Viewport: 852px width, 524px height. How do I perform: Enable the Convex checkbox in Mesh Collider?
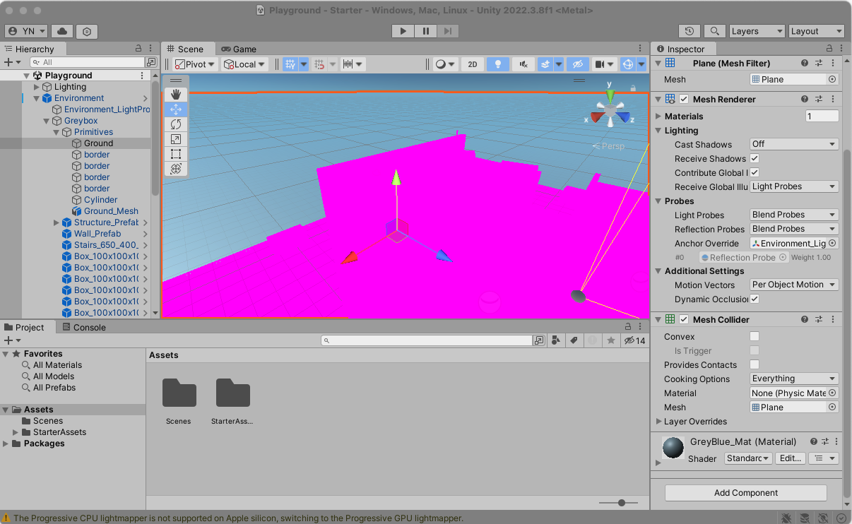[x=755, y=337]
